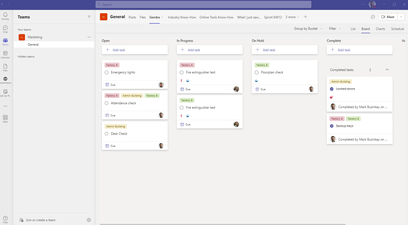Open the Online Tools Know-How tab
The image size is (408, 225).
click(x=217, y=17)
